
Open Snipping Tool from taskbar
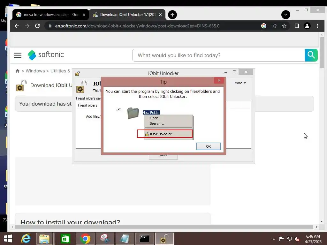pyautogui.click(x=105, y=239)
